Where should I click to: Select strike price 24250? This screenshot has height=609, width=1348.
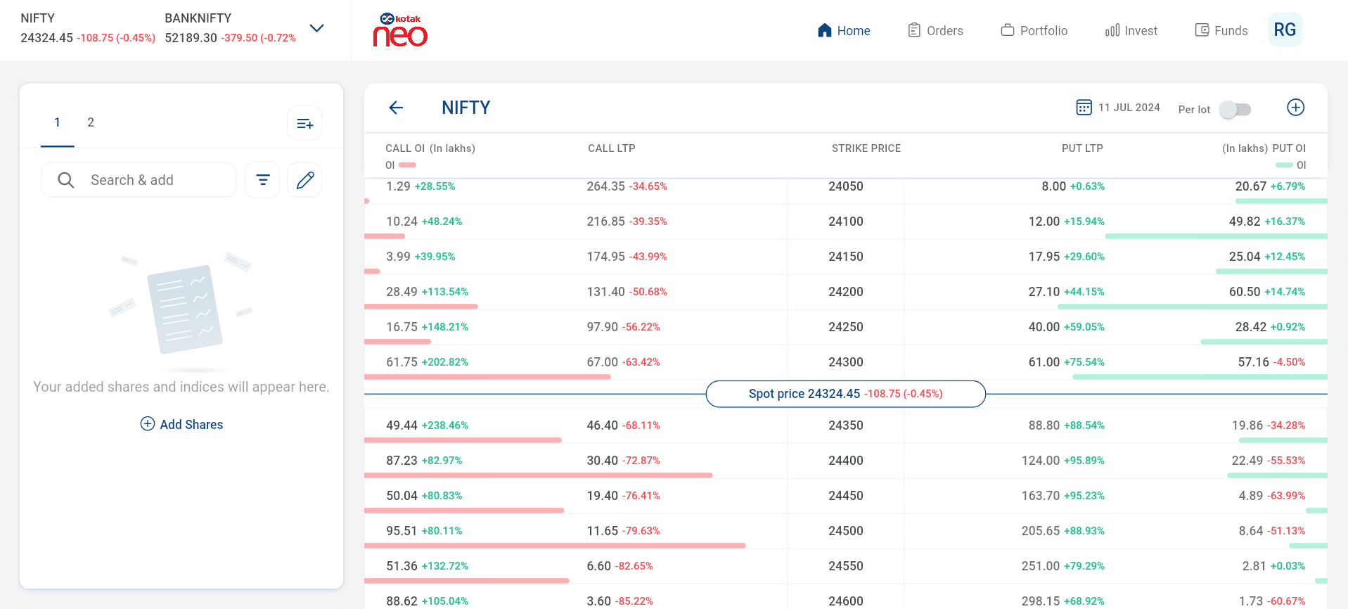[845, 327]
